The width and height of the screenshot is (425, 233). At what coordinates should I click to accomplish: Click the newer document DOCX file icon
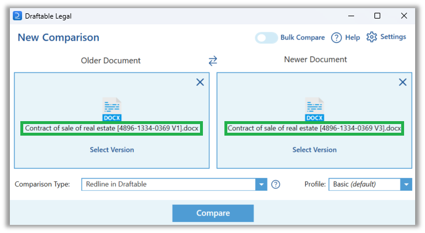click(x=315, y=109)
